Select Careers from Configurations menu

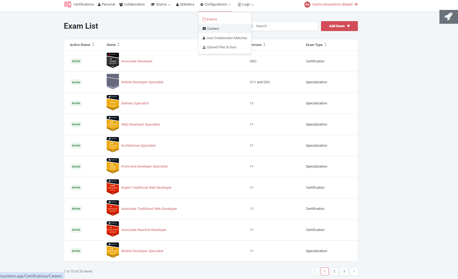click(x=213, y=29)
